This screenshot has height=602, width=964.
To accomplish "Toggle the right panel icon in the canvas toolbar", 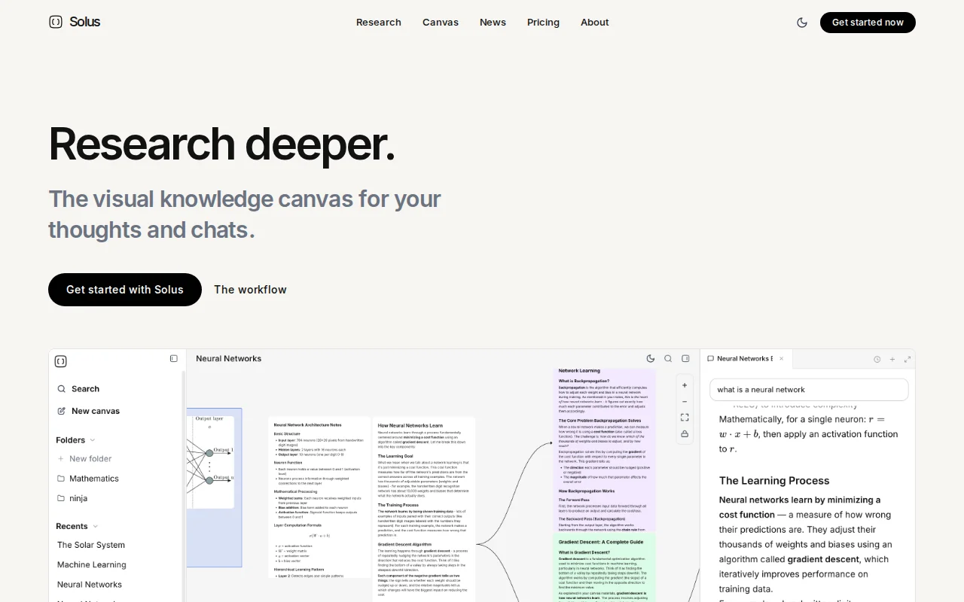I will click(x=685, y=359).
